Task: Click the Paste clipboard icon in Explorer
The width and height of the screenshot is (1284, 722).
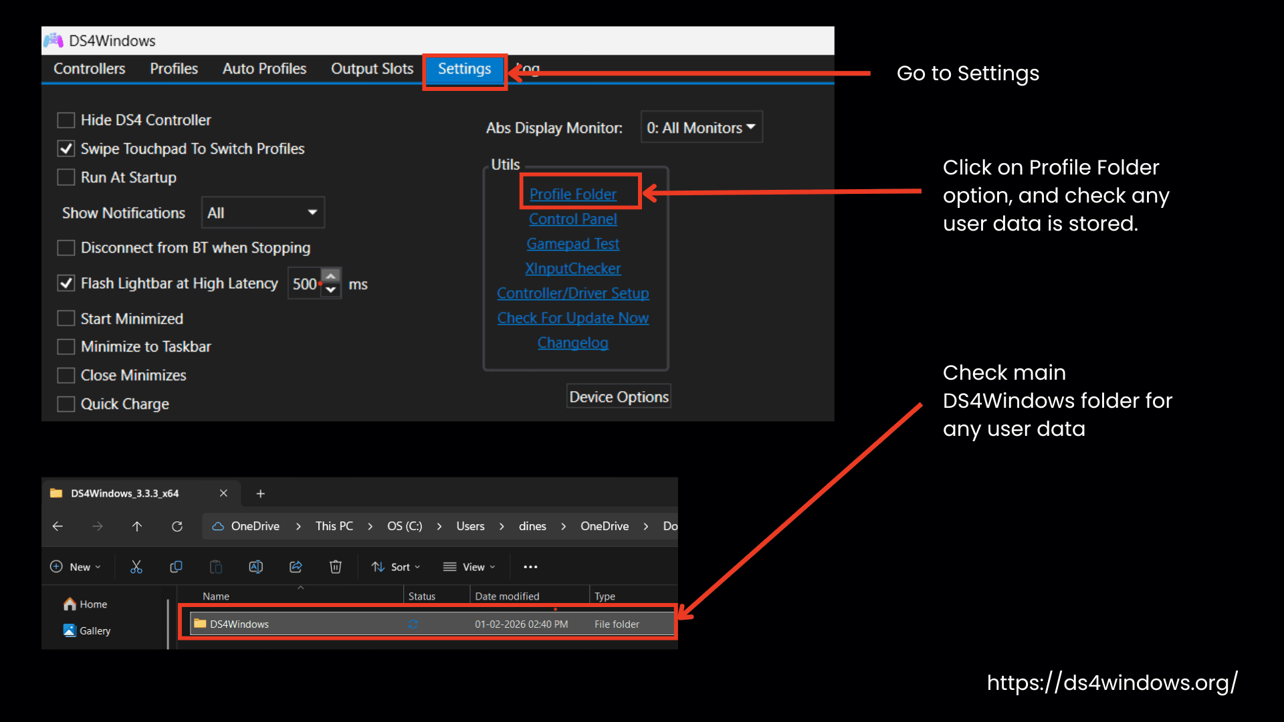Action: (215, 567)
